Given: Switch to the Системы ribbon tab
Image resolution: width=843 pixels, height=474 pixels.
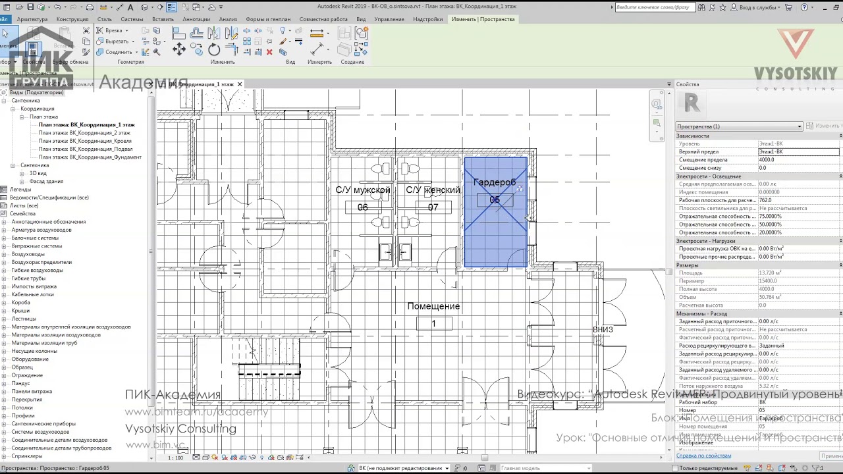Looking at the screenshot, I should tap(132, 19).
